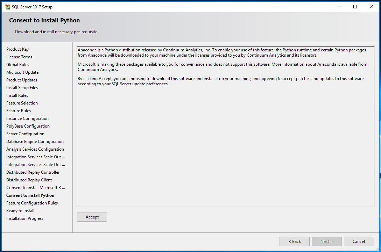The image size is (381, 252).
Task: Select Installation Progress in sidebar
Action: (x=25, y=218)
